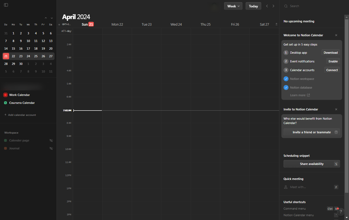Toggle the left sidebar panel icon
The width and height of the screenshot is (349, 220).
[x=6, y=5]
